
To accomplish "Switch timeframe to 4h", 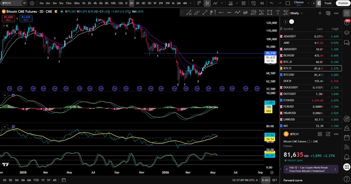I will coord(95,3).
